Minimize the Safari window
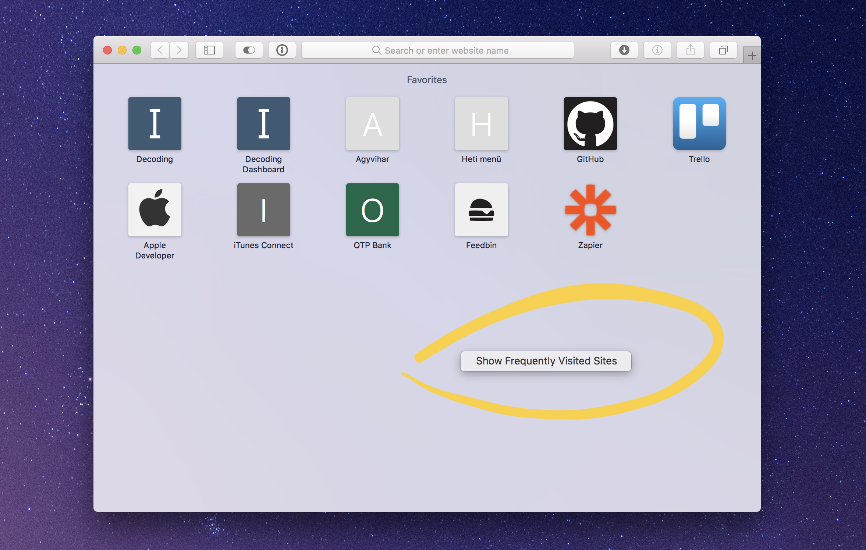Image resolution: width=866 pixels, height=550 pixels. 122,50
